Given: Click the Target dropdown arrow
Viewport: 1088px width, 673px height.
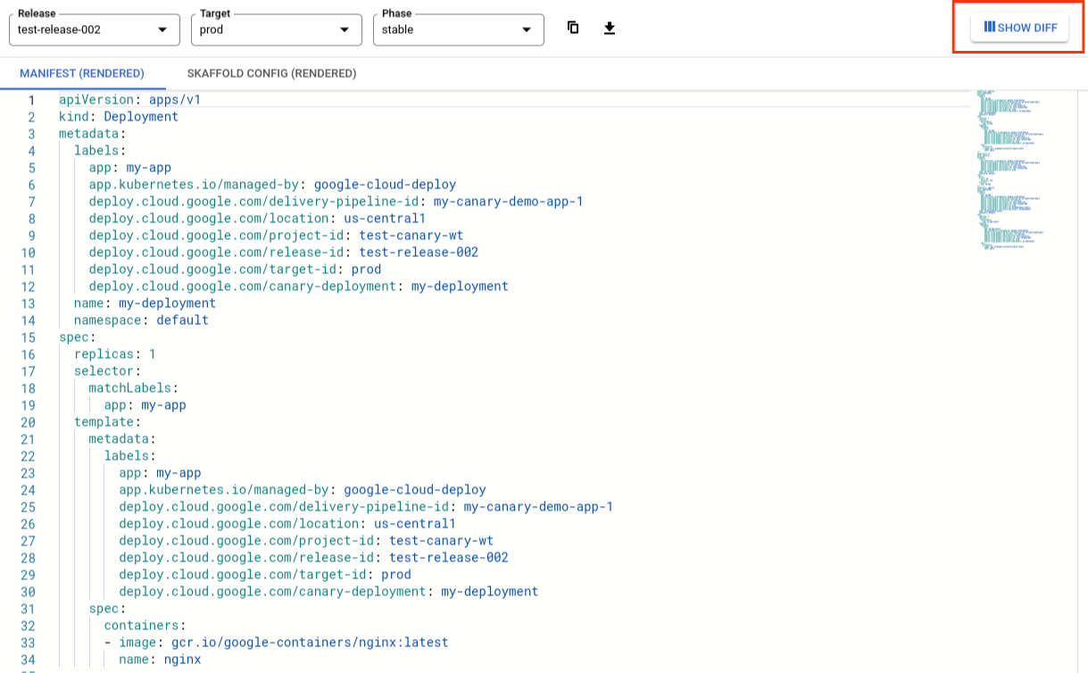Looking at the screenshot, I should tap(345, 29).
